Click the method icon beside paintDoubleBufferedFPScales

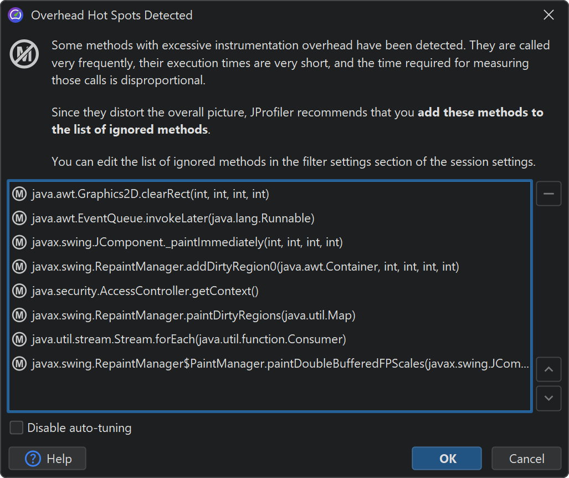pos(19,364)
